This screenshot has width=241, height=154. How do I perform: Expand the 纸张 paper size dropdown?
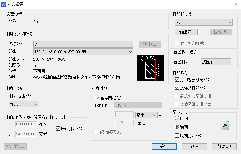click(83, 52)
